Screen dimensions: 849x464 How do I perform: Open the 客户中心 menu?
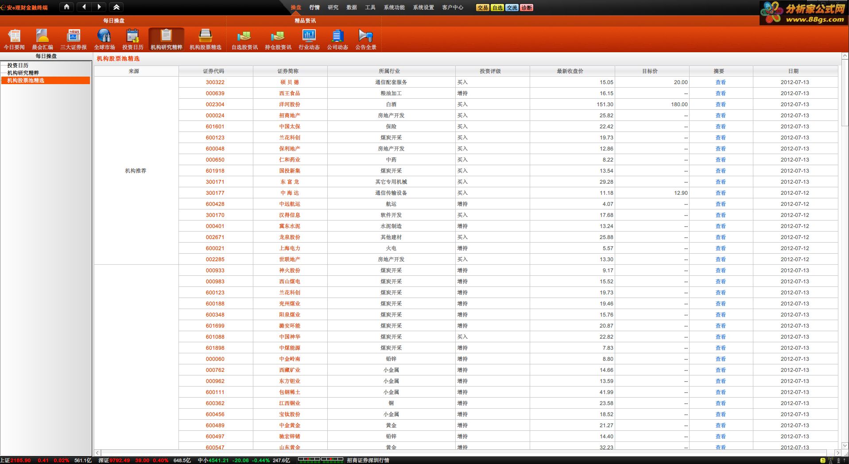click(453, 8)
